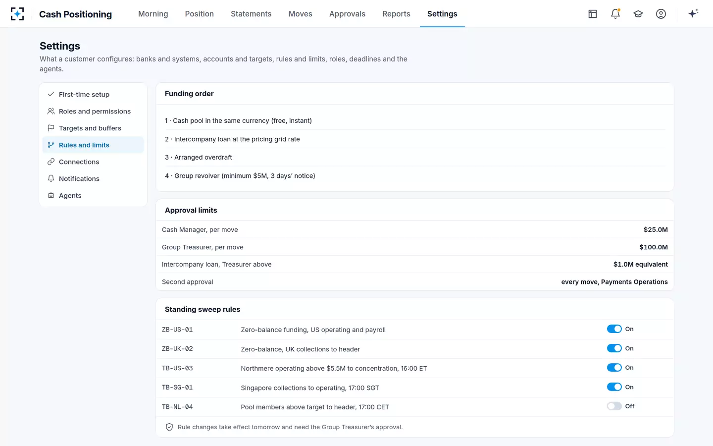713x446 pixels.
Task: Disable the ZB-UK-02 sweep rule toggle
Action: (x=614, y=348)
